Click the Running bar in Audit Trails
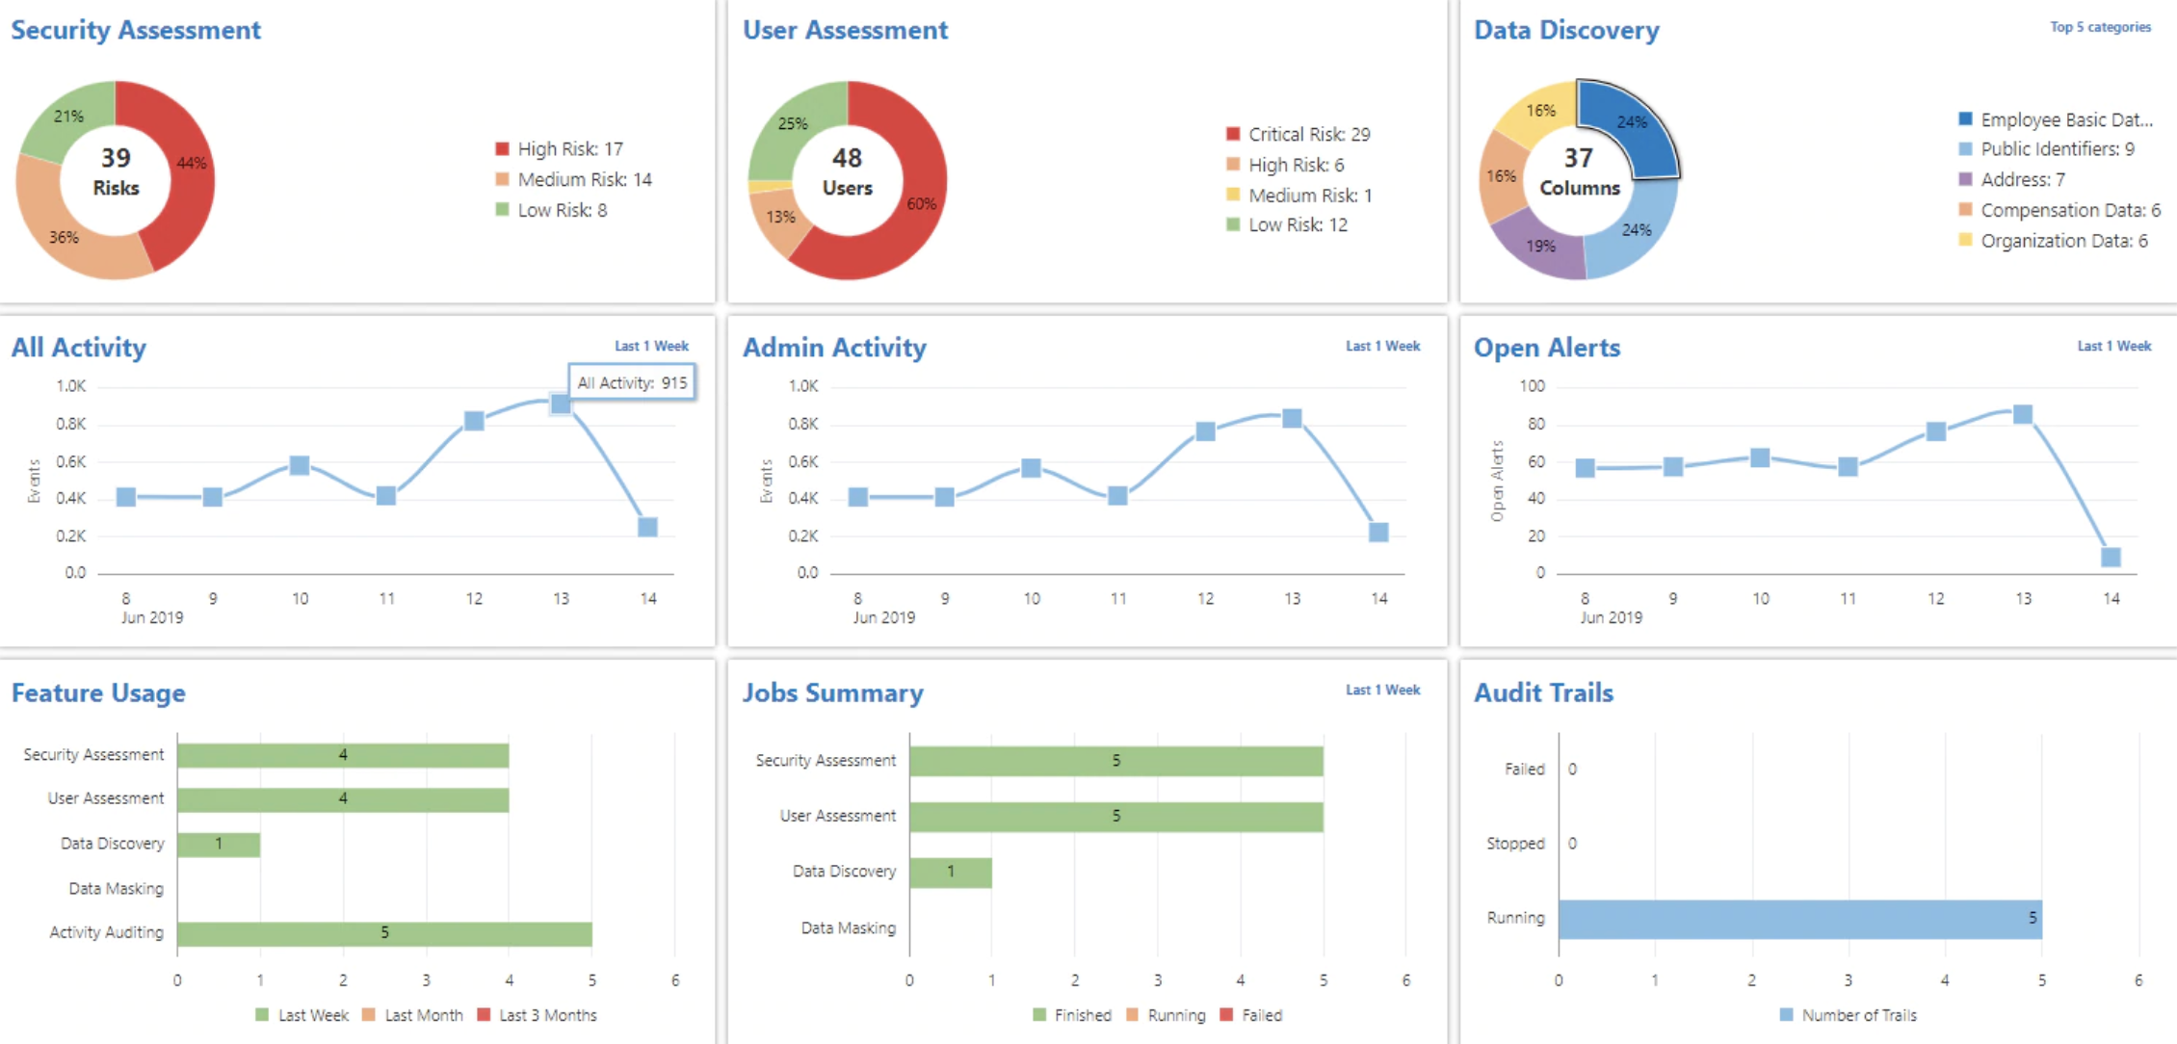This screenshot has height=1044, width=2177. coord(1799,919)
